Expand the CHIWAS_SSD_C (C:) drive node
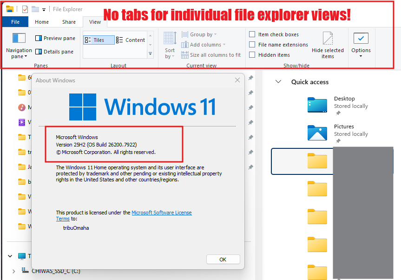This screenshot has width=401, height=280. coord(13,271)
